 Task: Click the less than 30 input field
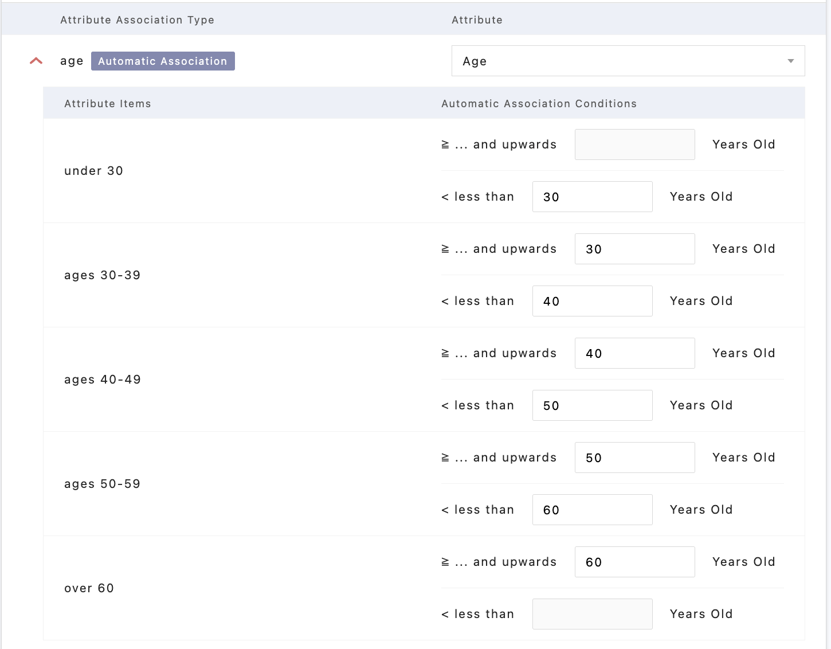pos(592,197)
